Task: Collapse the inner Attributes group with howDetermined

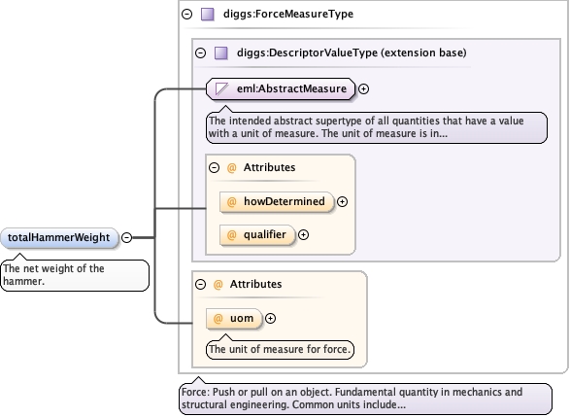Action: point(214,168)
